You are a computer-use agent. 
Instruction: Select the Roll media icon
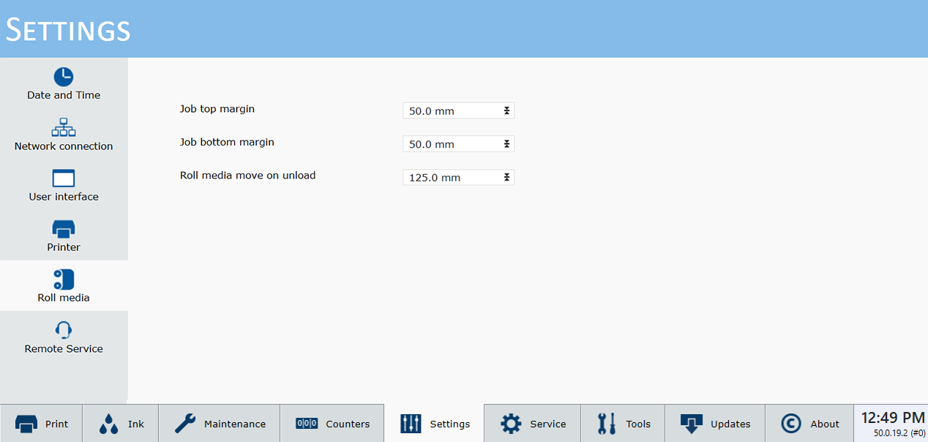coord(64,280)
